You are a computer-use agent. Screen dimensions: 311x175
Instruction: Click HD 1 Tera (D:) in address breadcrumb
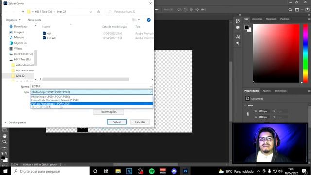43,12
